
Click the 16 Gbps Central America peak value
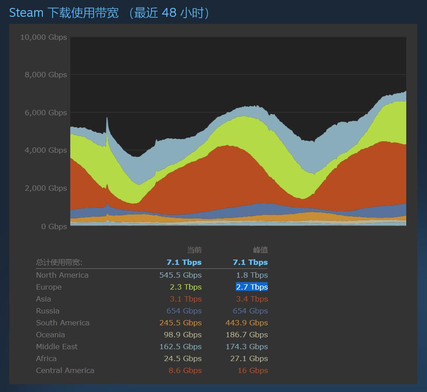(253, 370)
